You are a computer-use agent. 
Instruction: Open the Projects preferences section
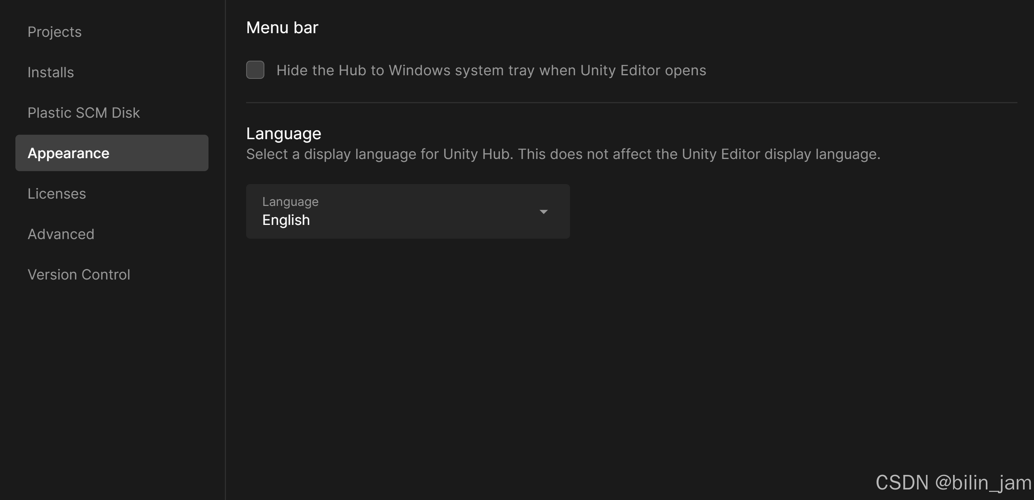55,32
